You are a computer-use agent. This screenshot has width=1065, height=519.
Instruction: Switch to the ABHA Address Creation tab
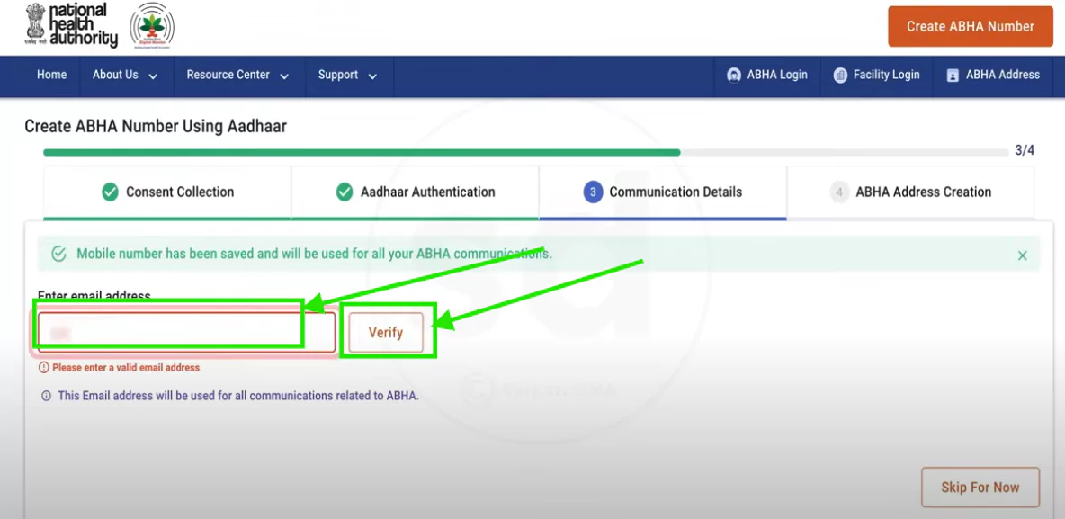coord(910,192)
